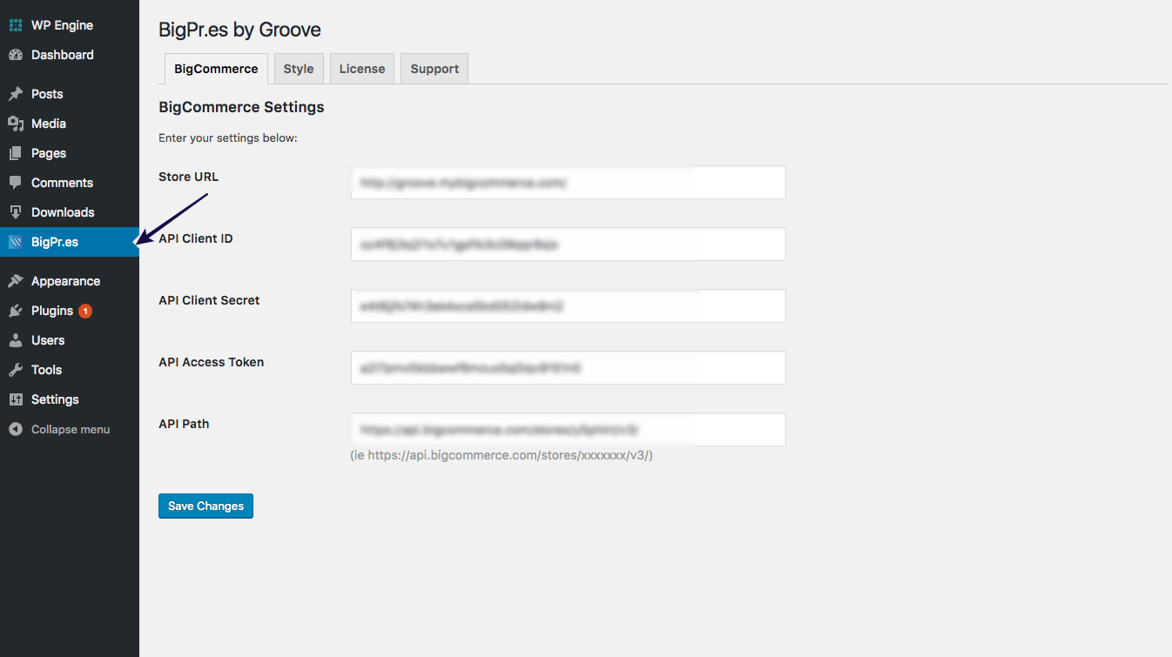The width and height of the screenshot is (1172, 657).
Task: Open the Downloads menu item
Action: tap(70, 212)
